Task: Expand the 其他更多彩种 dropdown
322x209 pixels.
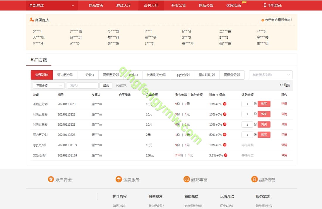Action: click(x=271, y=75)
